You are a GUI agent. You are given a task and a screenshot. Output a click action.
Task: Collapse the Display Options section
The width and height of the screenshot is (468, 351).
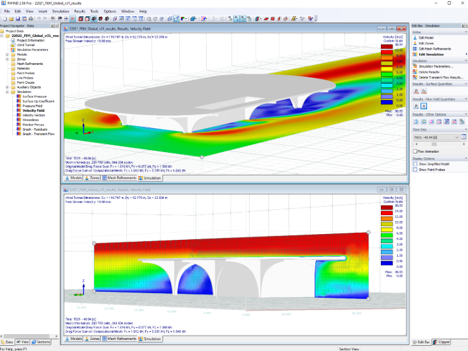[x=465, y=159]
